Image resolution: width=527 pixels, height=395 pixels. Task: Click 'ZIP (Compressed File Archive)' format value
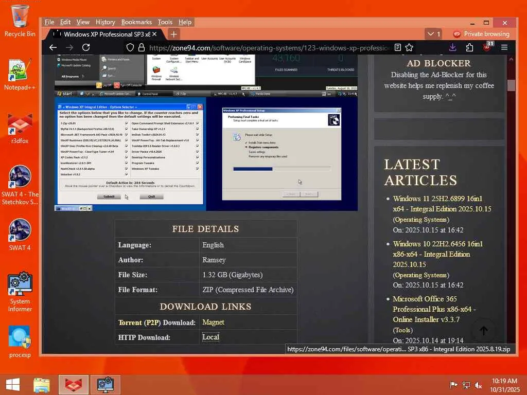[x=248, y=290]
